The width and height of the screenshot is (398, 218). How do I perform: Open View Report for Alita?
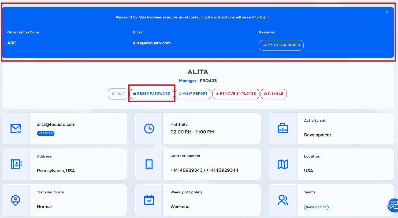193,94
